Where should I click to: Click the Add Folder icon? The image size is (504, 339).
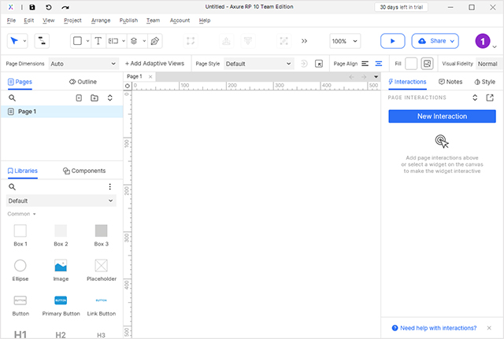point(94,98)
